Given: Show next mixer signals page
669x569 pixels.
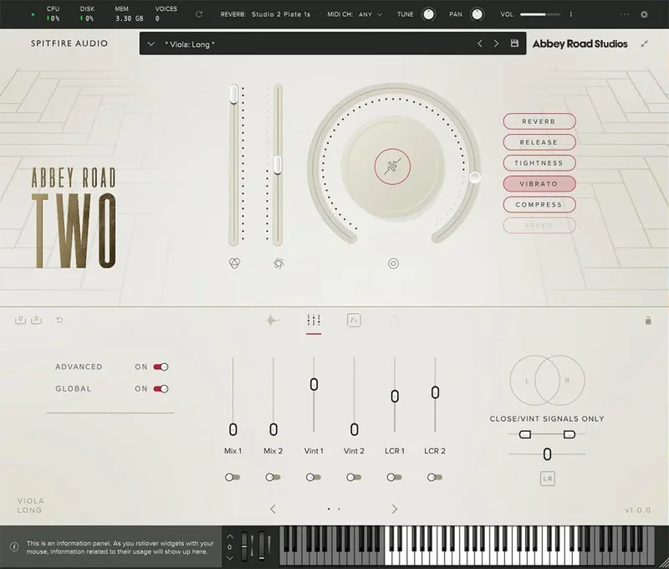Looking at the screenshot, I should tap(395, 509).
